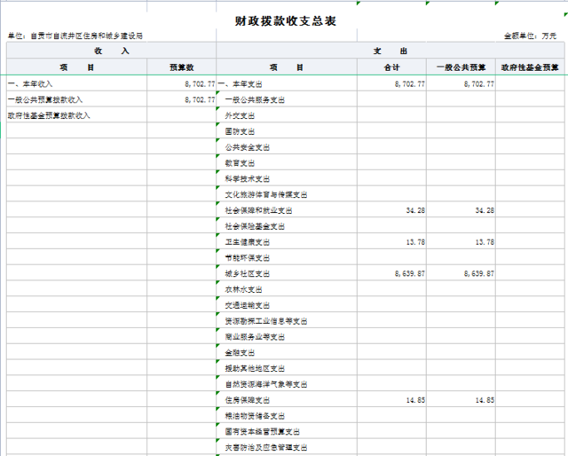This screenshot has width=568, height=456.
Task: Click the 14.85 value under 合计
Action: [x=414, y=401]
